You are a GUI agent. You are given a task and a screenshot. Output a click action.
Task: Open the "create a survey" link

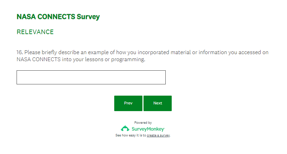click(x=158, y=135)
